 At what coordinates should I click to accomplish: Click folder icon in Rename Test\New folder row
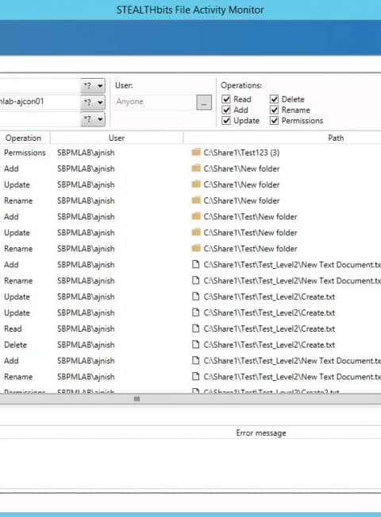point(196,248)
